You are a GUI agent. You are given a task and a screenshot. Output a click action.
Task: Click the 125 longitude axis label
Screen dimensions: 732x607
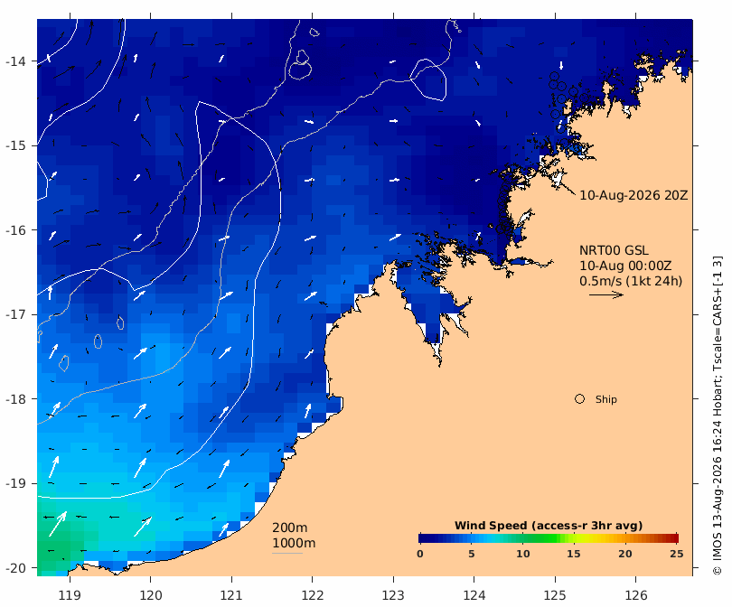click(x=555, y=595)
